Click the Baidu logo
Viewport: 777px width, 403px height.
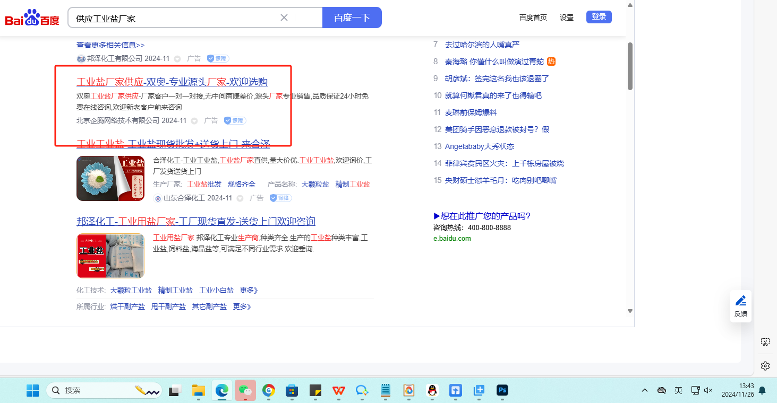pos(32,18)
